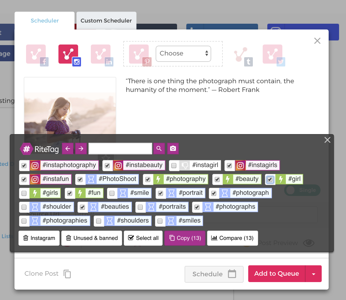
Task: Check the #girls checkbox
Action: 24,193
